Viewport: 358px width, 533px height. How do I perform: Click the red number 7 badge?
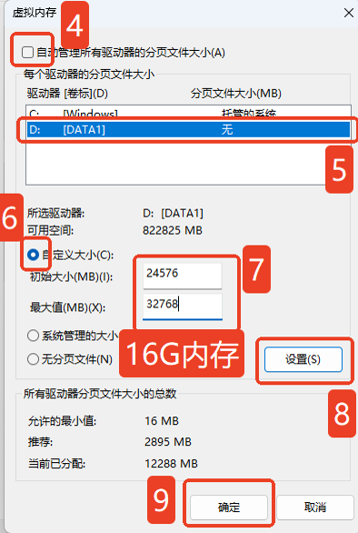(x=257, y=269)
